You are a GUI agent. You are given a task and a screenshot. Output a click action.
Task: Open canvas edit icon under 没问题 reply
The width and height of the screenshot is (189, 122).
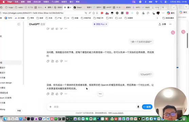click(x=52, y=61)
